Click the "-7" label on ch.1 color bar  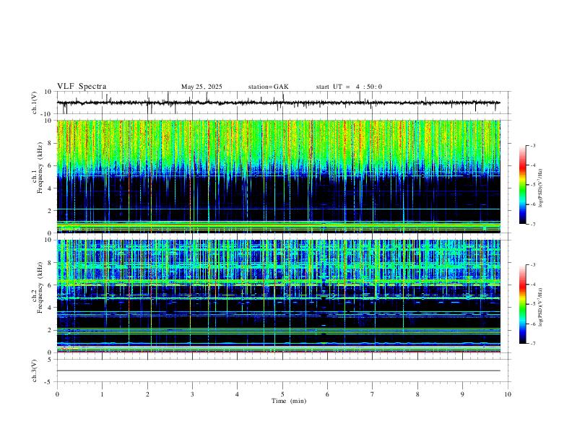532,225
